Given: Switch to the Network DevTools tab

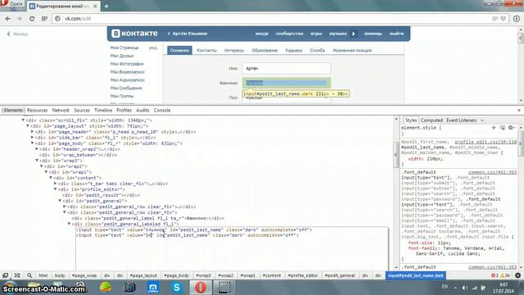Looking at the screenshot, I should pos(61,110).
